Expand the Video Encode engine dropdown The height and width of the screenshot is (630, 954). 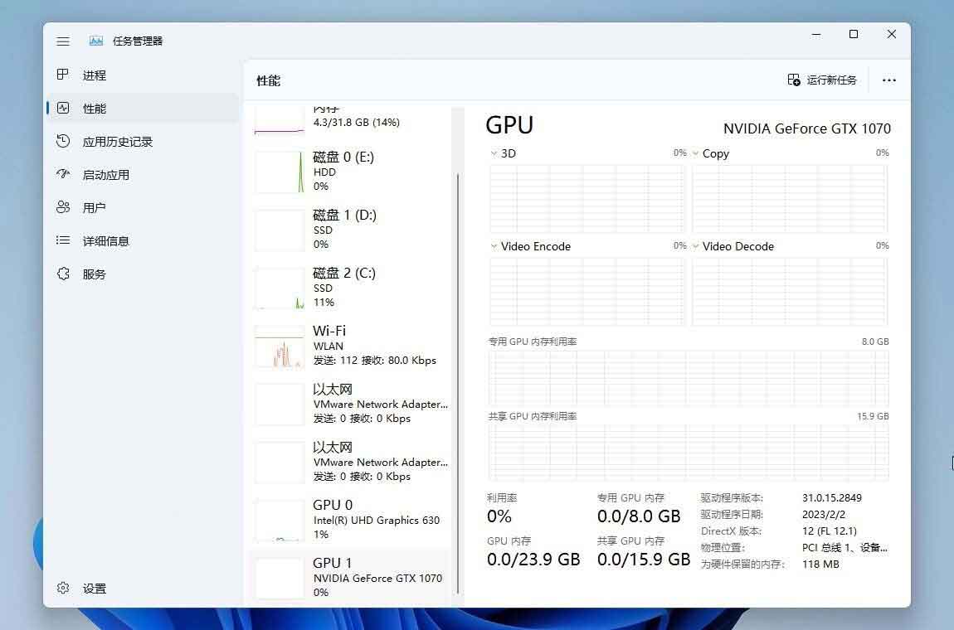[x=494, y=246]
